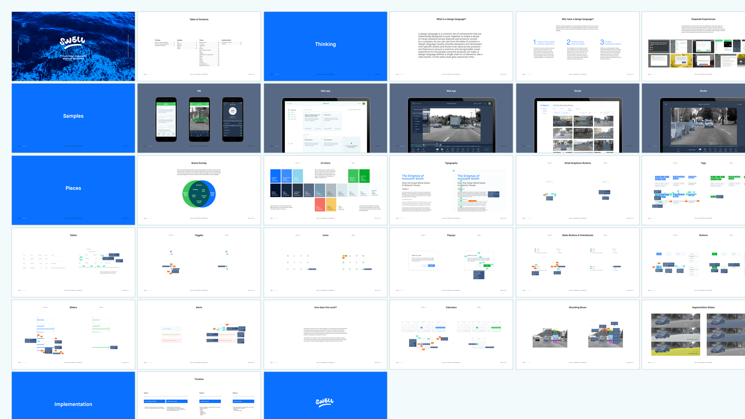Open the Tags slide
745x419 pixels.
tap(693, 190)
